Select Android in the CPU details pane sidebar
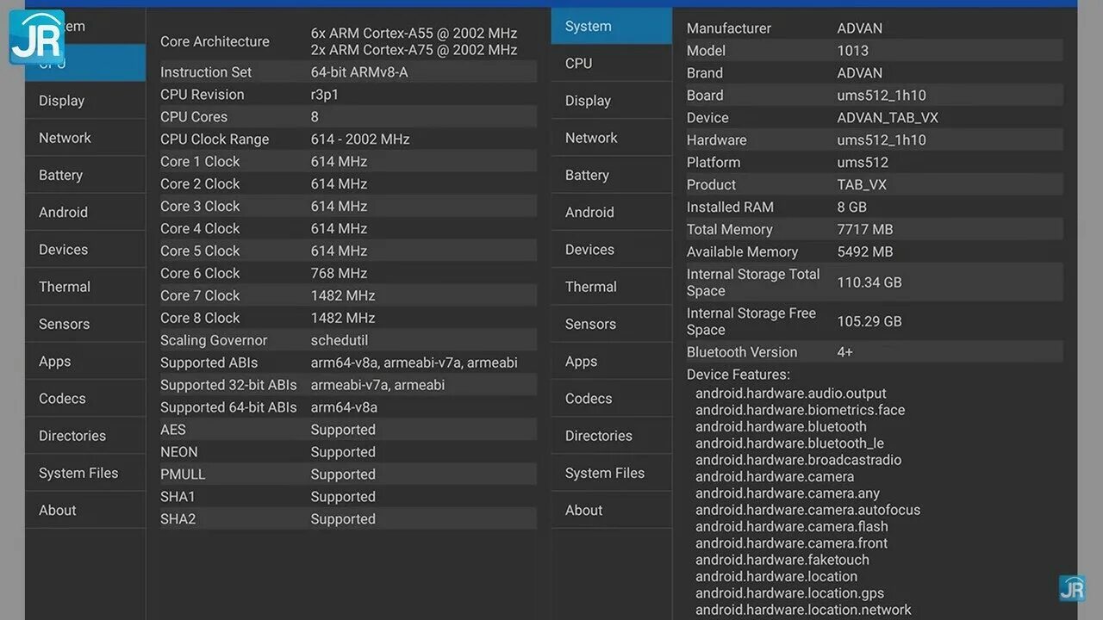This screenshot has height=620, width=1103. (x=85, y=212)
